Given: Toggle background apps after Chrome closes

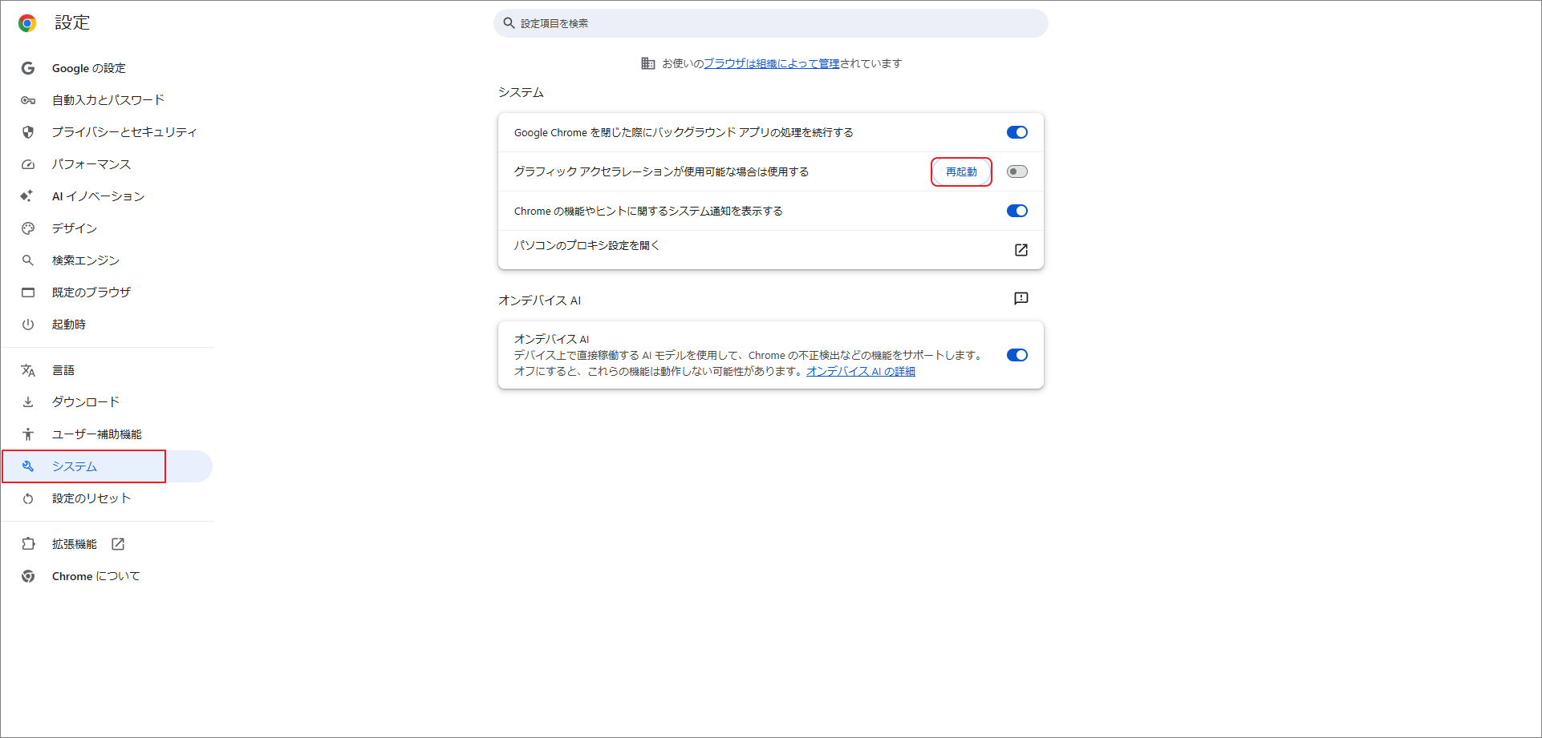Looking at the screenshot, I should pyautogui.click(x=1017, y=132).
